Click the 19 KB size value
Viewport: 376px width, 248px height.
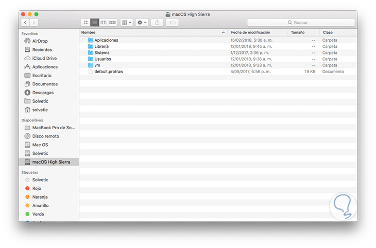click(x=310, y=72)
